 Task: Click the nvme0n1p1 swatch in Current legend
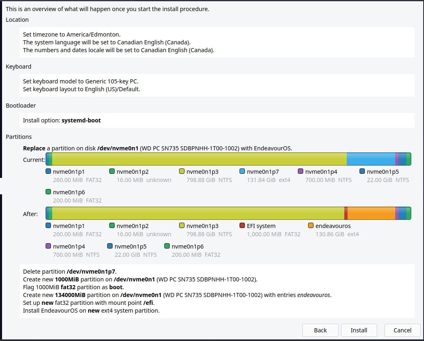point(48,171)
